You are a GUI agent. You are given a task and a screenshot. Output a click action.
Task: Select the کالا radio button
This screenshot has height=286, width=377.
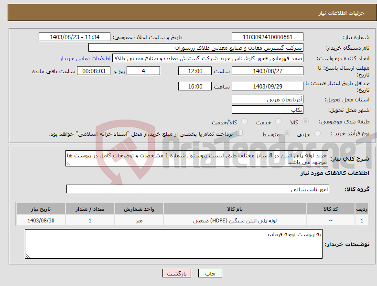[306, 121]
